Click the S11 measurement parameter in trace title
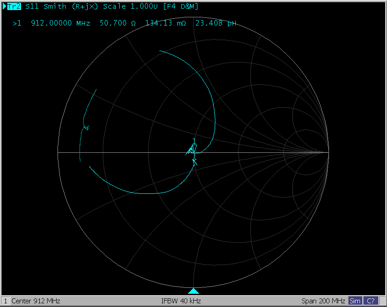The height and width of the screenshot is (307, 387). [x=32, y=7]
